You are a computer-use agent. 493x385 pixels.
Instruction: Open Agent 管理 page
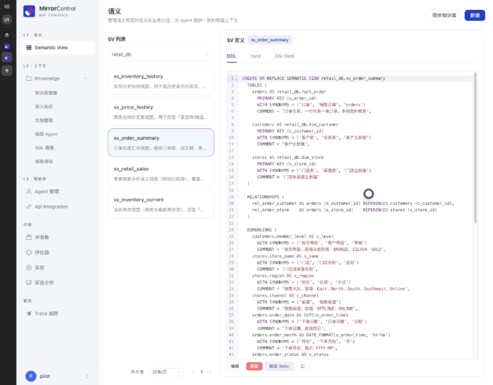click(47, 191)
